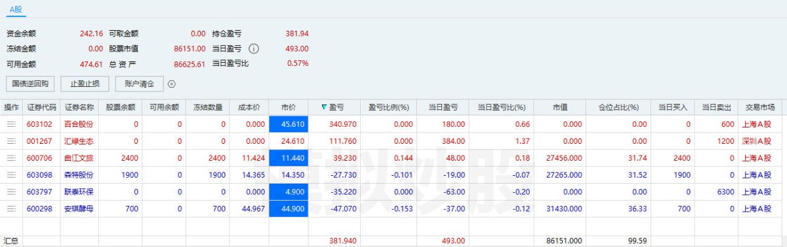This screenshot has height=247, width=787.
Task: Open operation menu icon for 森特股份 row
Action: click(x=11, y=175)
